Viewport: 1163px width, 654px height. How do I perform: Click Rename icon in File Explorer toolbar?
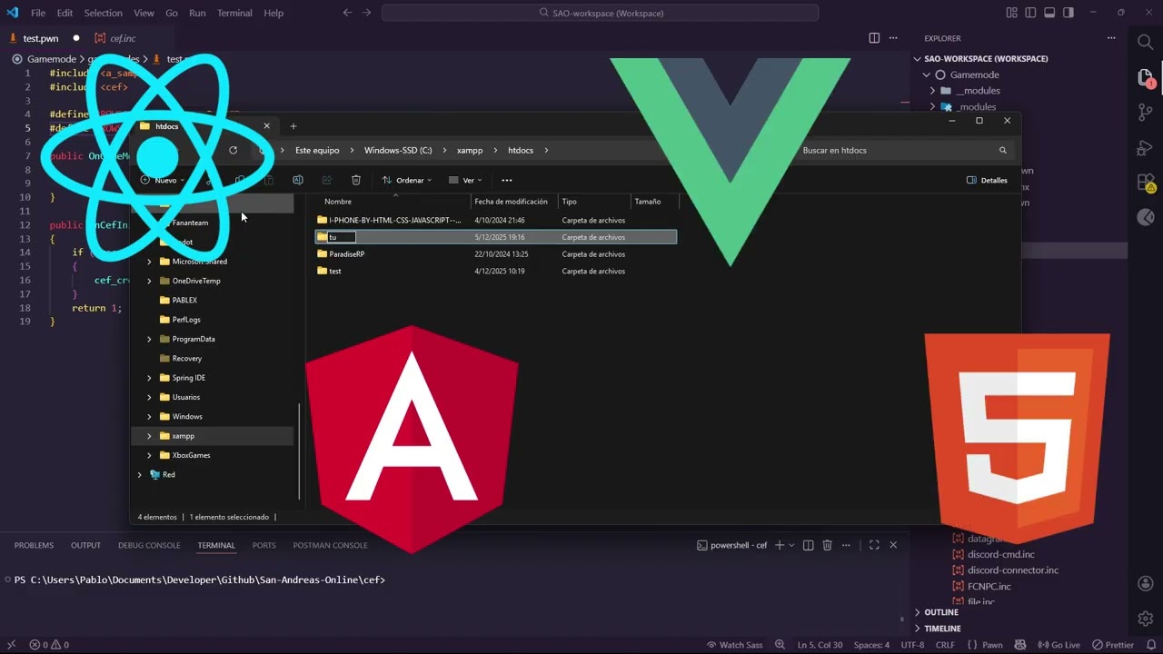click(298, 180)
